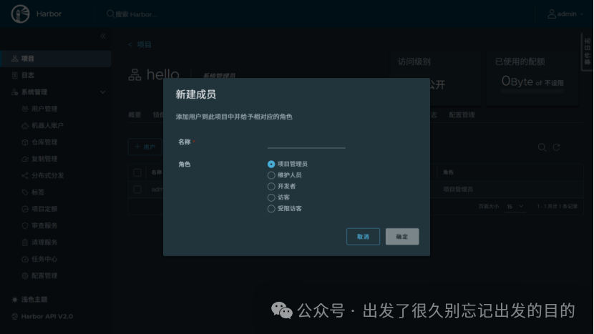594x334 pixels.
Task: Click the 新建成员 dialog title
Action: (195, 94)
